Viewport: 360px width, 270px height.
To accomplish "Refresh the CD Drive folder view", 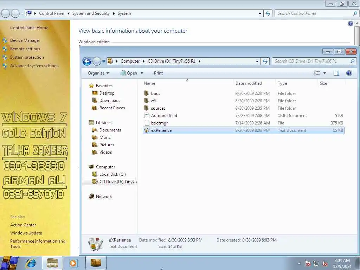I will pos(265,61).
